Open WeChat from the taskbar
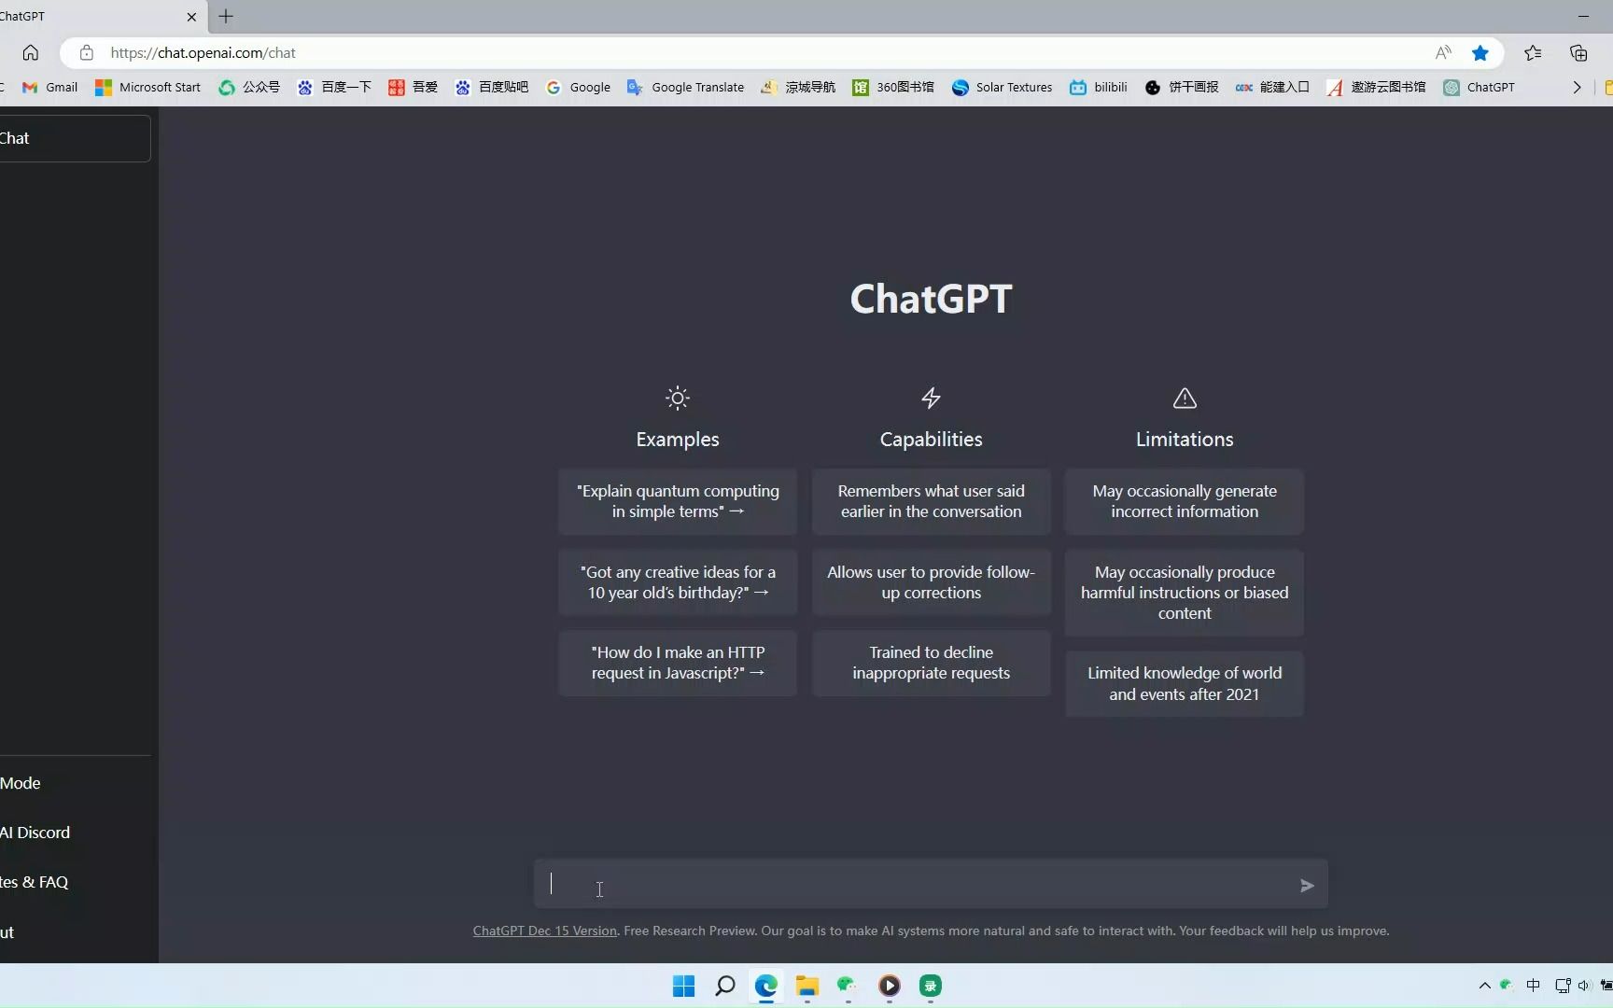 (x=848, y=986)
